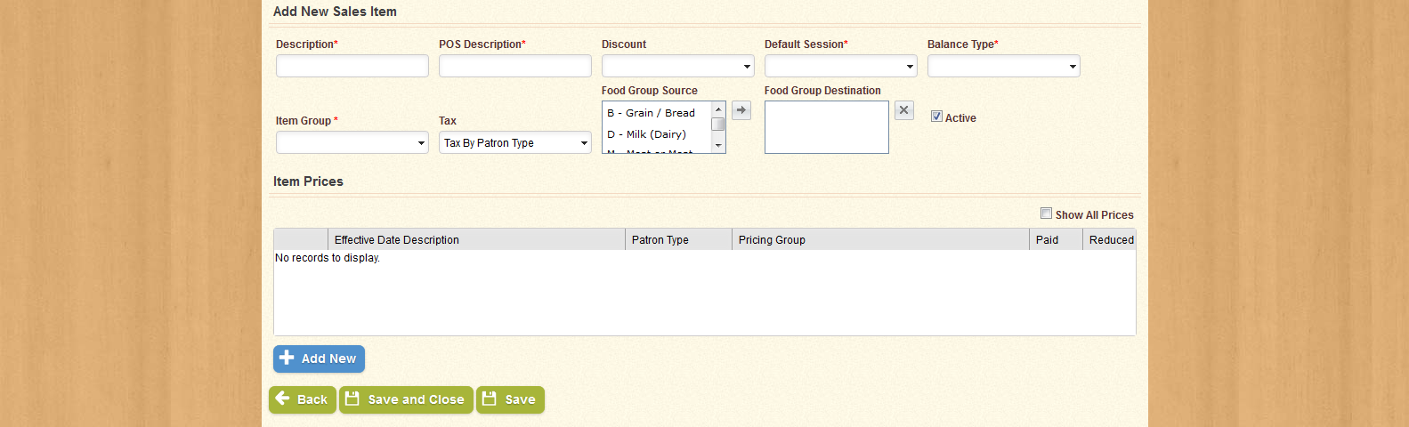
Task: Go back using the Back button
Action: pyautogui.click(x=303, y=399)
